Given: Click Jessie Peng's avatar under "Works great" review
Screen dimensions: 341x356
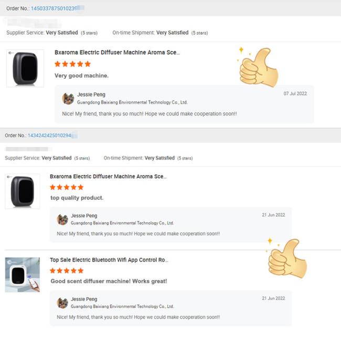Looking at the screenshot, I should click(x=62, y=302).
